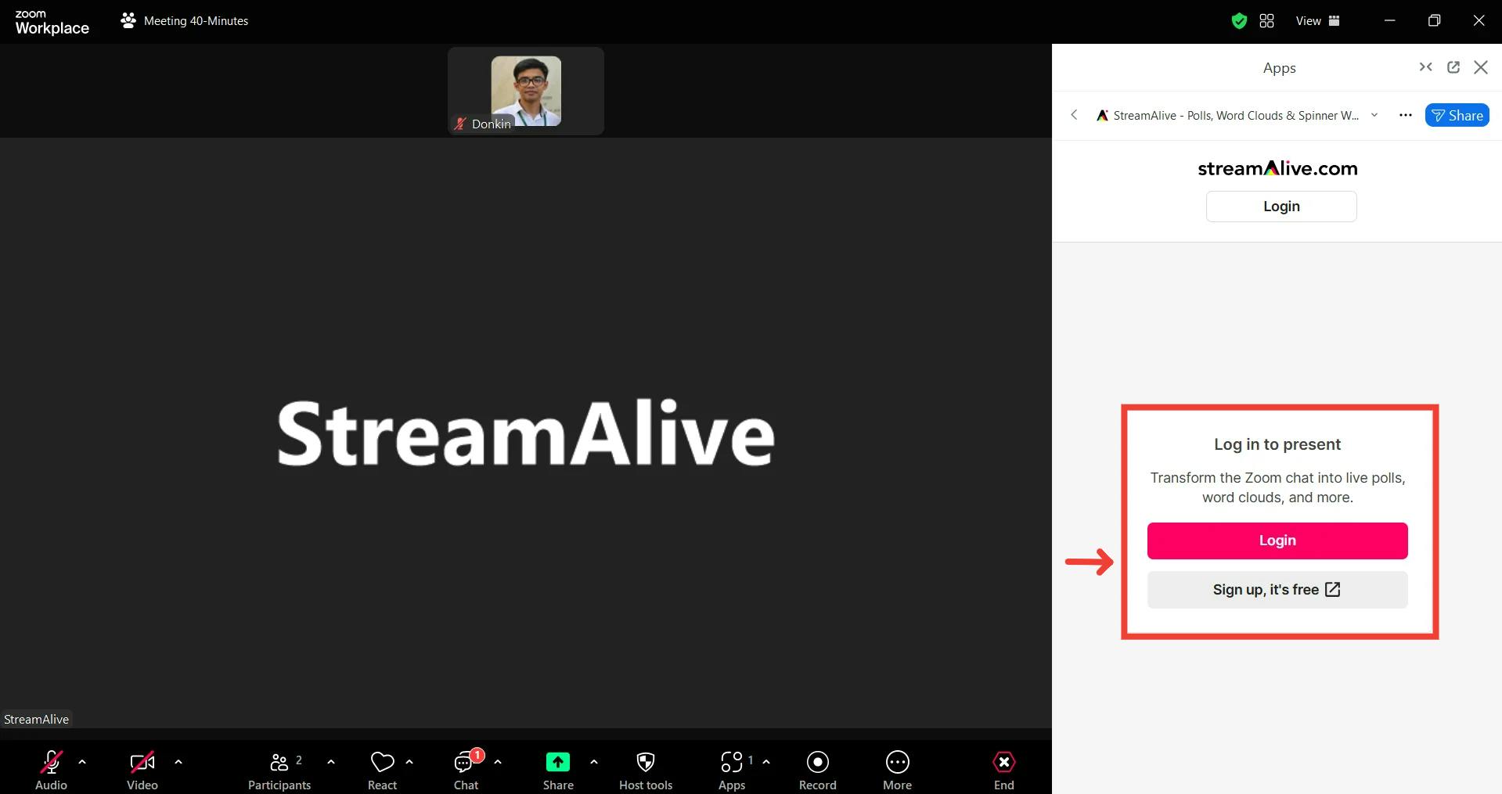
Task: Click Sign up, it's free button
Action: click(1277, 590)
